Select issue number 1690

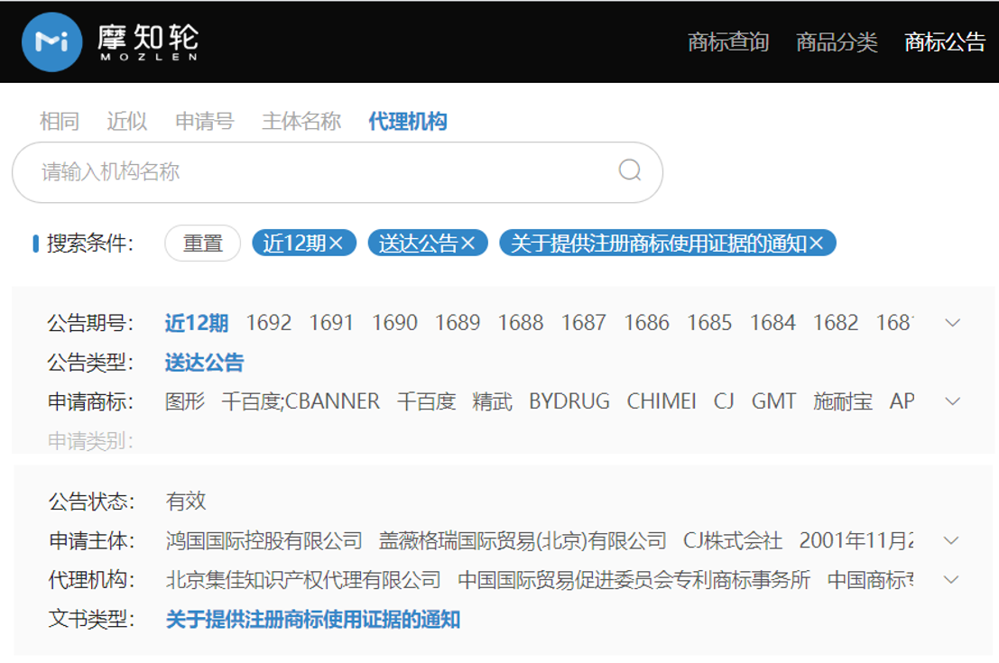tap(394, 323)
